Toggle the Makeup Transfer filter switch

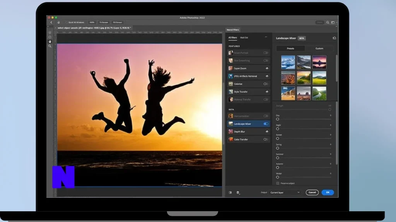coord(266,100)
